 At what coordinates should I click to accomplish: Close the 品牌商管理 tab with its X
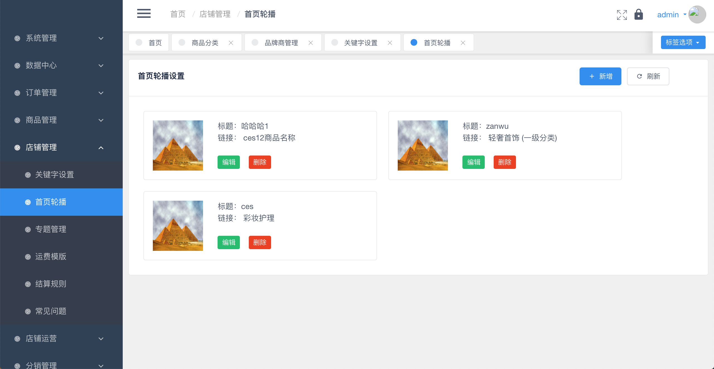[311, 43]
